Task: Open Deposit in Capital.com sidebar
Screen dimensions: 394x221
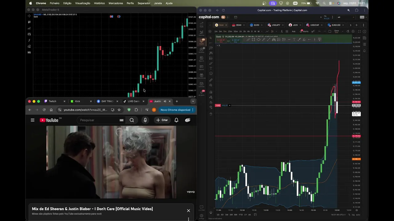Action: click(202, 67)
